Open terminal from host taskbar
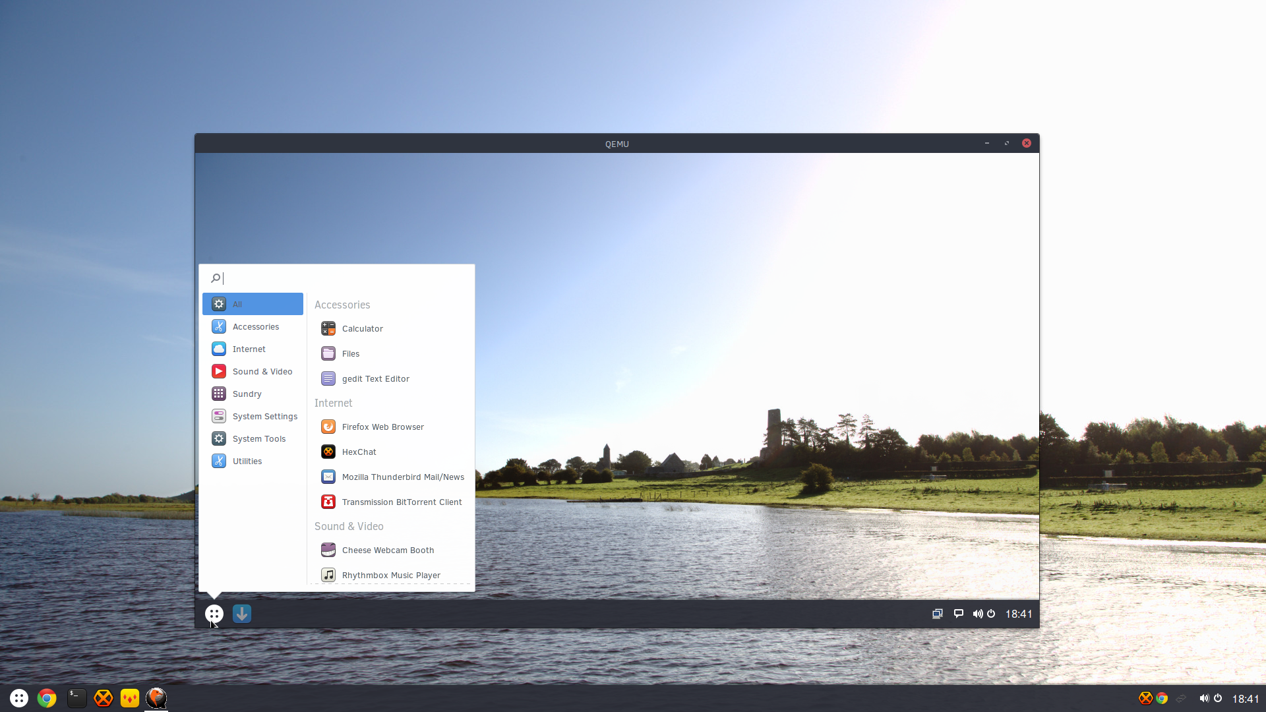This screenshot has width=1266, height=712. 76,698
